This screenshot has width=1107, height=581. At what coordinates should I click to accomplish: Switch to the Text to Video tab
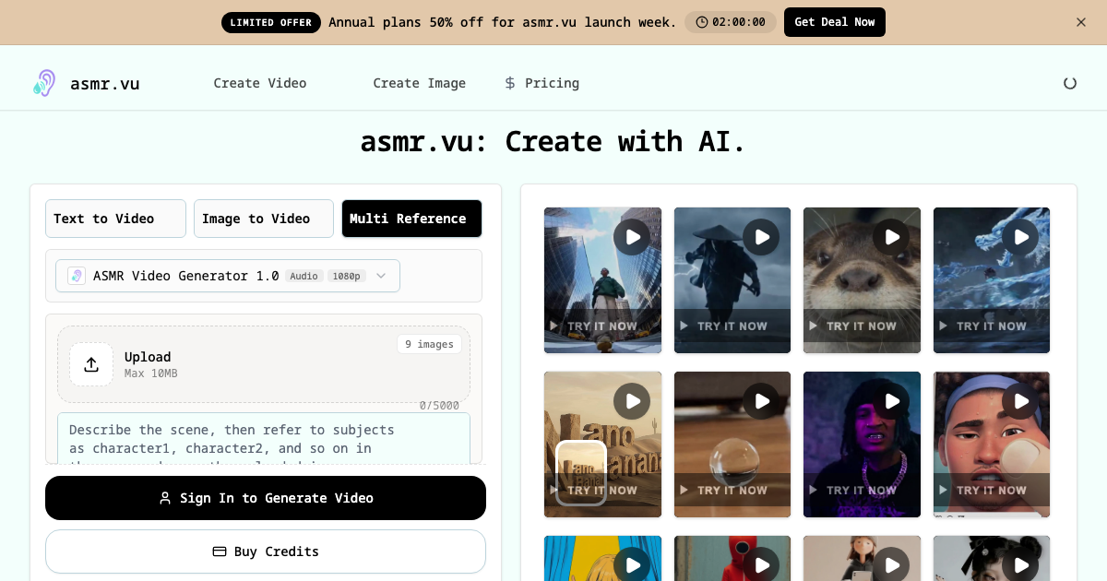click(115, 219)
